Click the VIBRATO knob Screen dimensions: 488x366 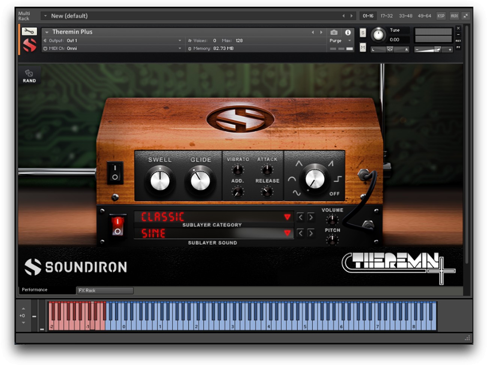[238, 170]
